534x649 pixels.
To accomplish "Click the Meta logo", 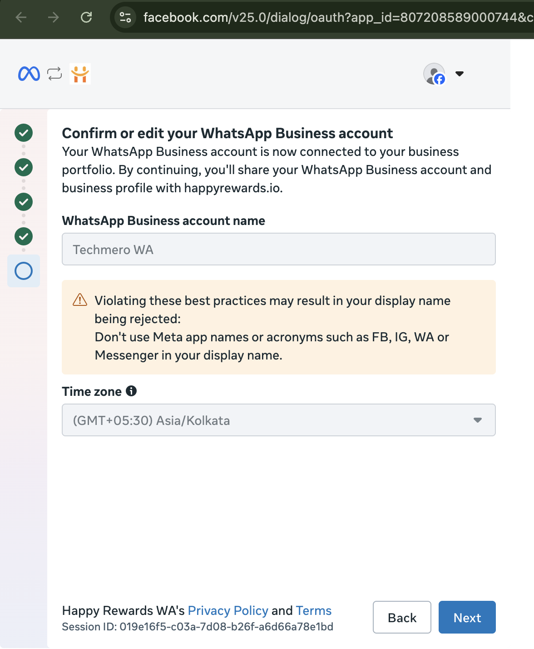I will (29, 74).
